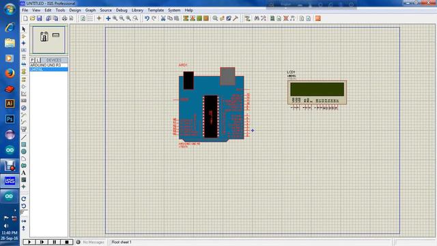Copy selection to clipboard
The image size is (437, 246).
click(x=170, y=18)
